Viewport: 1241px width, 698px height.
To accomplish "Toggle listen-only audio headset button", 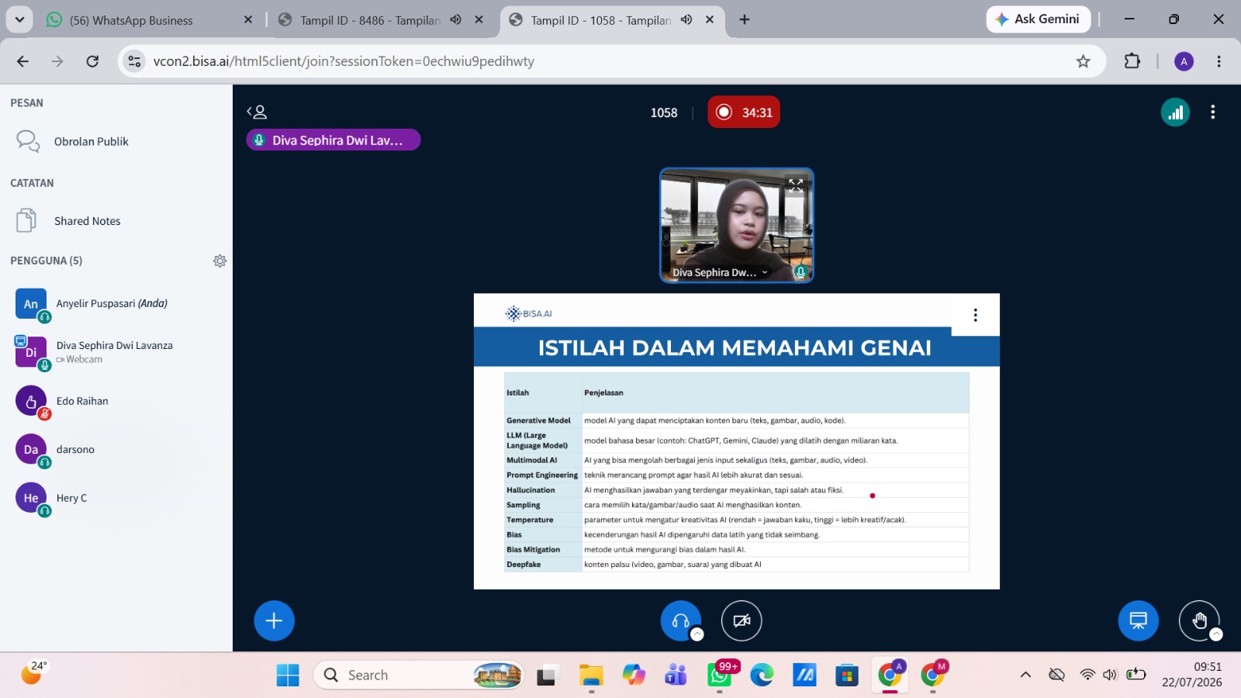I will [x=680, y=620].
